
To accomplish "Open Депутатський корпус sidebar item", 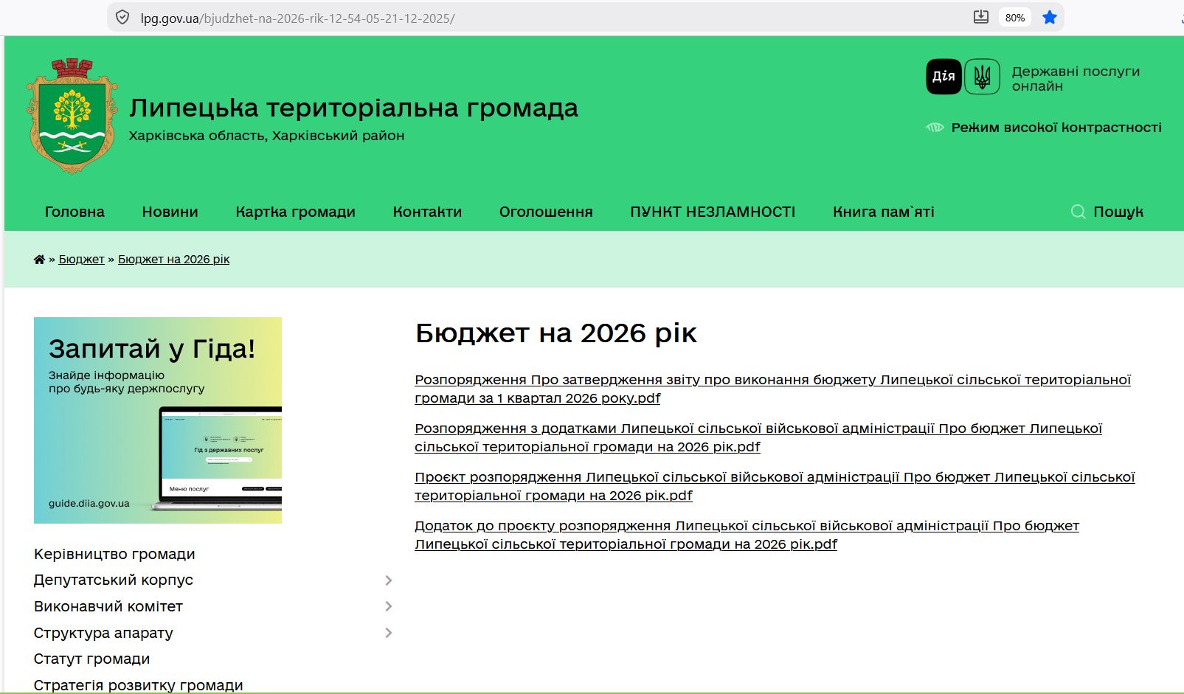I will pos(113,580).
